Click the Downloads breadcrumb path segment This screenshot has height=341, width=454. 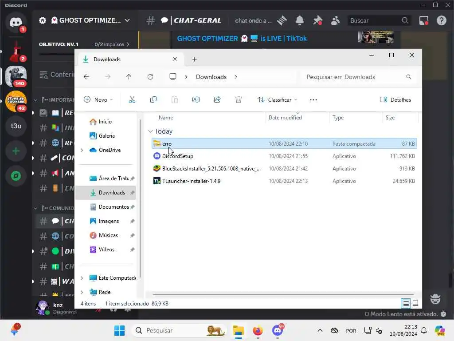[211, 77]
